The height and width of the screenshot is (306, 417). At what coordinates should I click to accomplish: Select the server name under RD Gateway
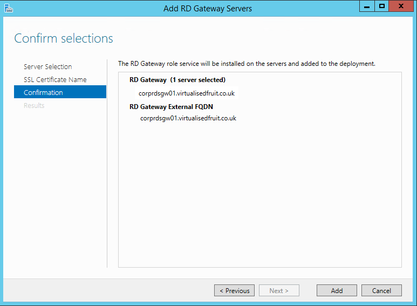click(x=186, y=93)
